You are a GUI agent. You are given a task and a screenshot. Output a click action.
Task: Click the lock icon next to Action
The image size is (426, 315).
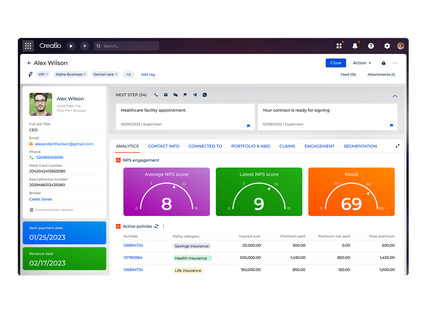[x=383, y=63]
